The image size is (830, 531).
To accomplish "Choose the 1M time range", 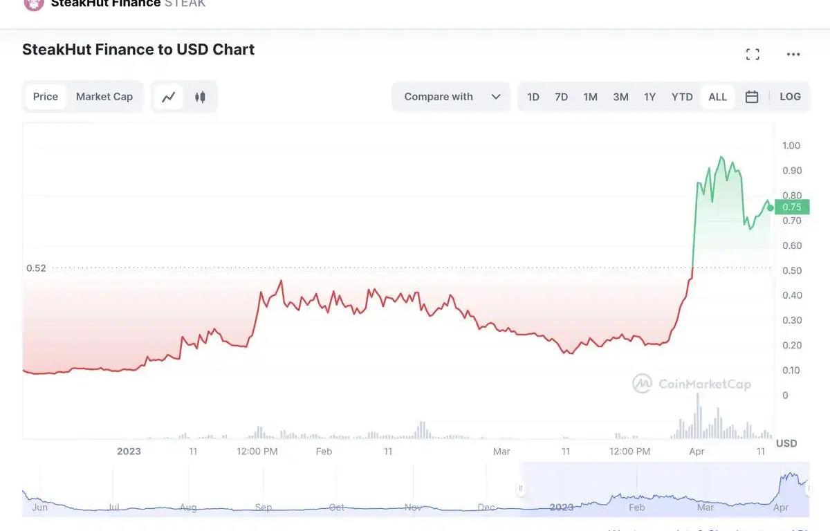I will pyautogui.click(x=590, y=97).
